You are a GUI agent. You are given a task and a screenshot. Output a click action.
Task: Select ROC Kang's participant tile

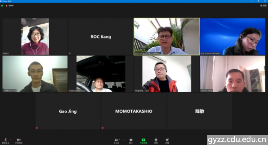coord(101,37)
